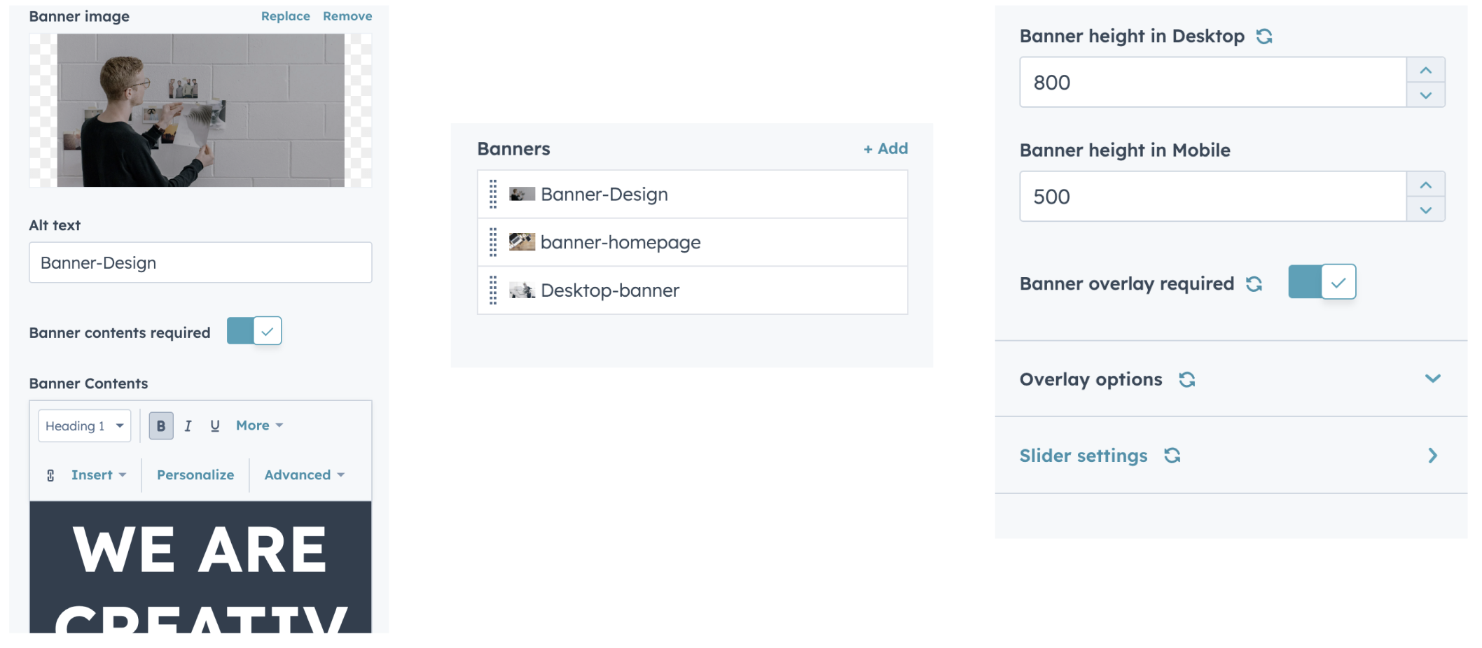The width and height of the screenshot is (1482, 648).
Task: Expand the Overlay options section
Action: 1432,379
